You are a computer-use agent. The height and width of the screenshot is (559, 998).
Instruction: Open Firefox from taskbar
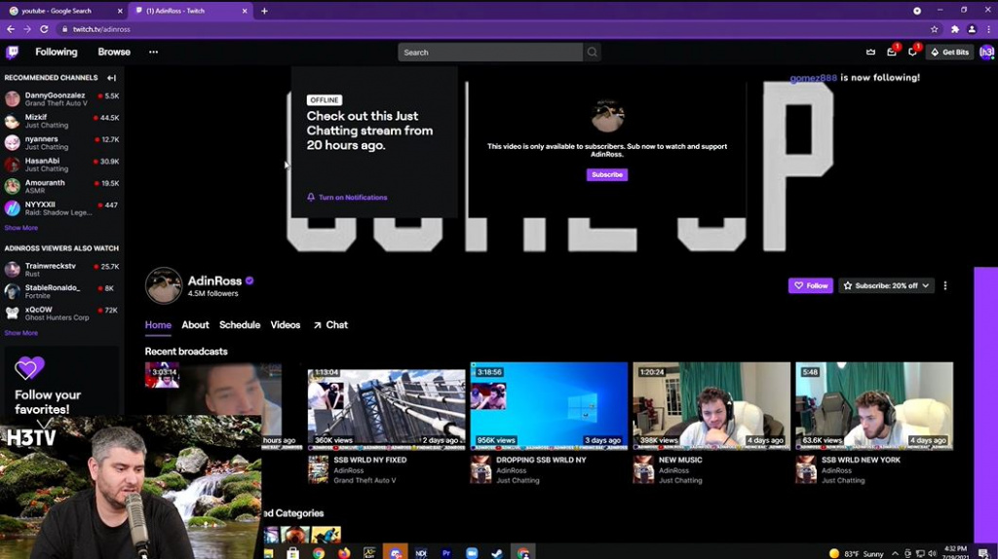click(x=344, y=553)
